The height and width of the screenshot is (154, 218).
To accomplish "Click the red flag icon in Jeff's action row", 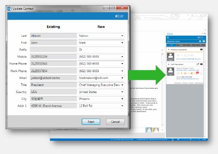I will [197, 73].
